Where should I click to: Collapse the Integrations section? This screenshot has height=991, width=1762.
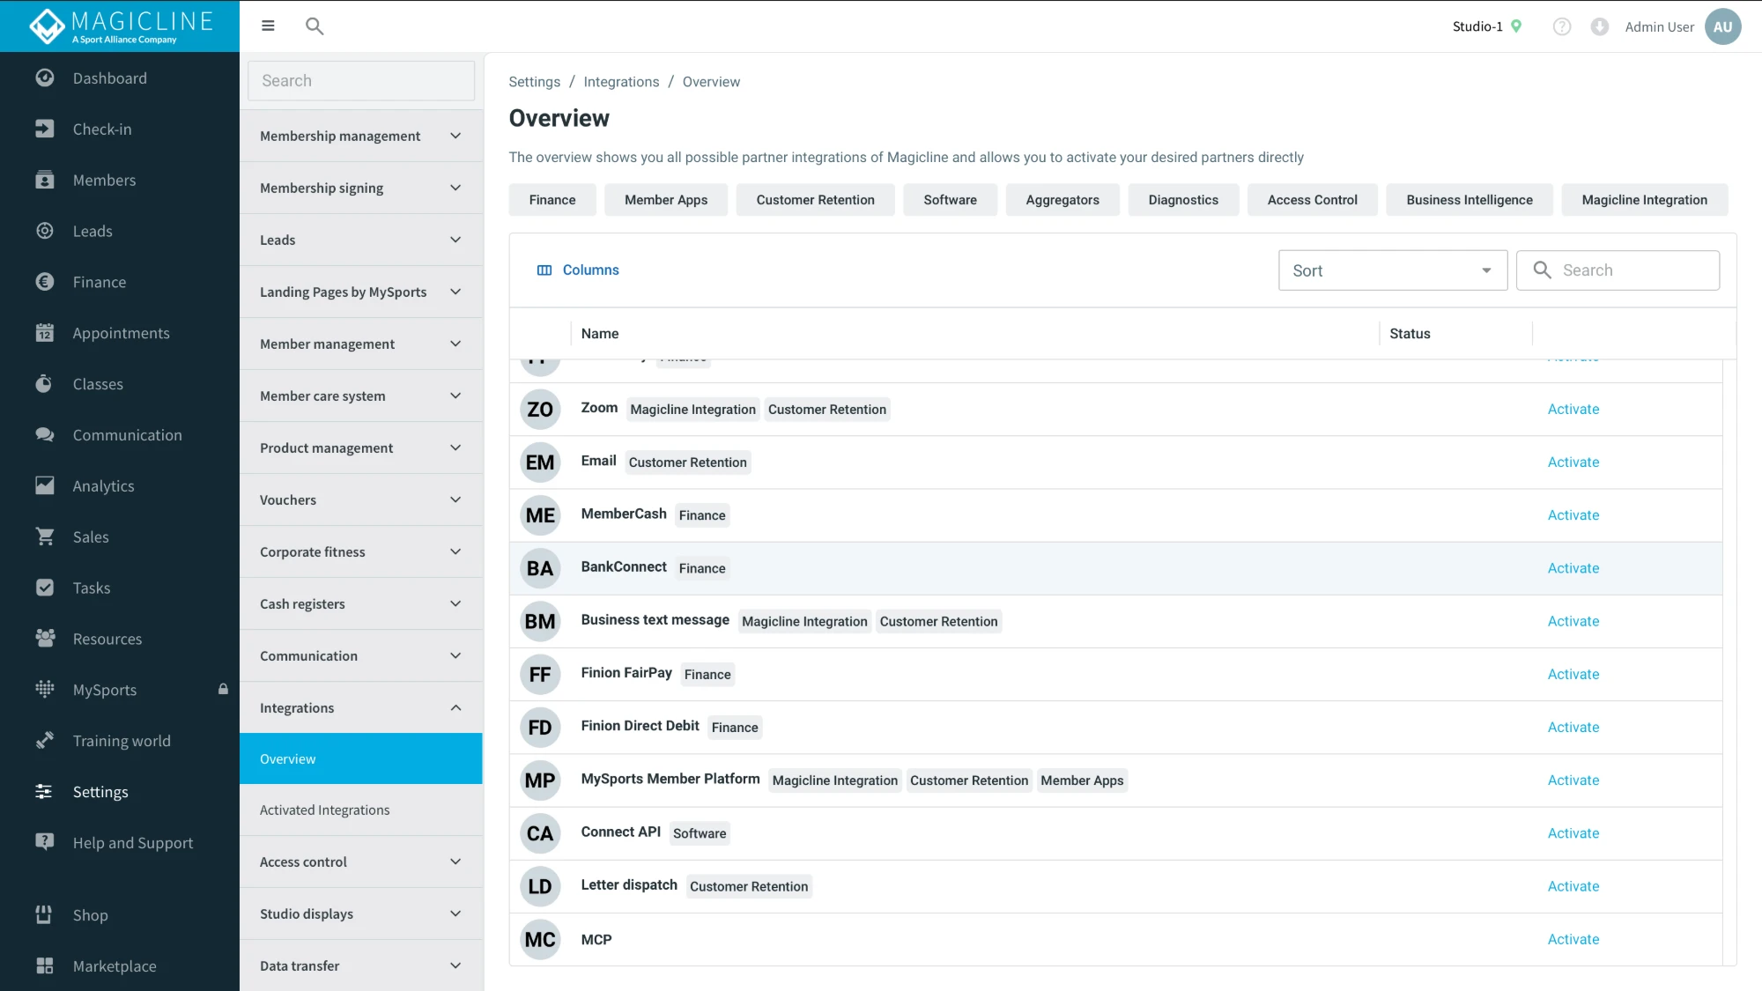click(361, 707)
